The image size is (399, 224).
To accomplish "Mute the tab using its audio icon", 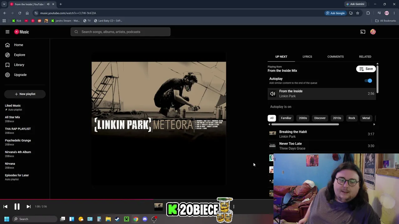I will click(x=48, y=4).
